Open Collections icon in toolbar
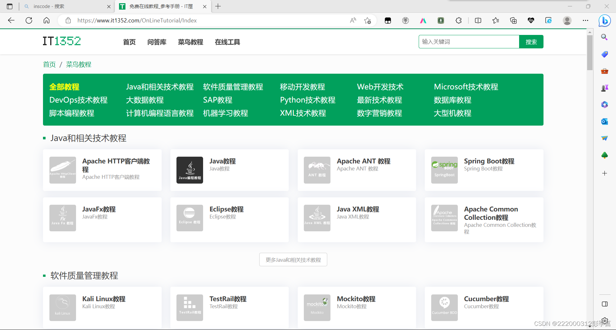This screenshot has height=330, width=616. (513, 21)
